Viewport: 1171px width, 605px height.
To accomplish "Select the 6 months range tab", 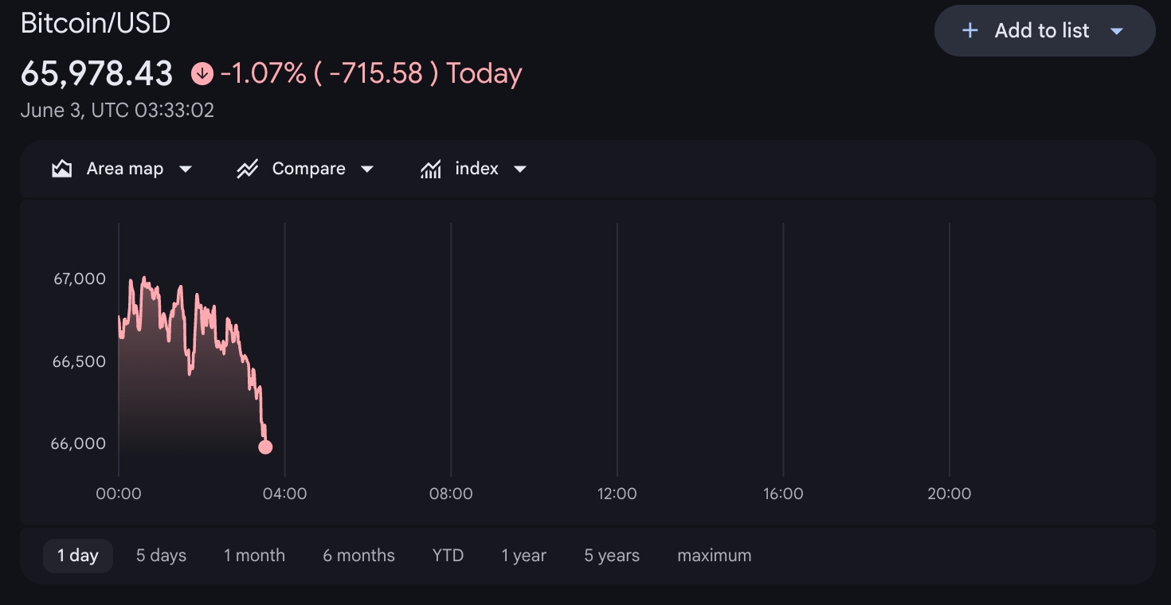I will (358, 556).
